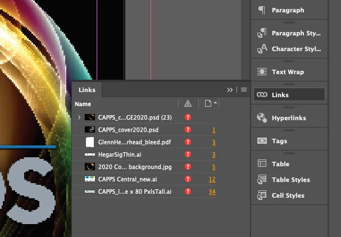Viewport: 341px width, 237px height.
Task: Collapse Links panel with double-arrow icon
Action: pos(230,90)
